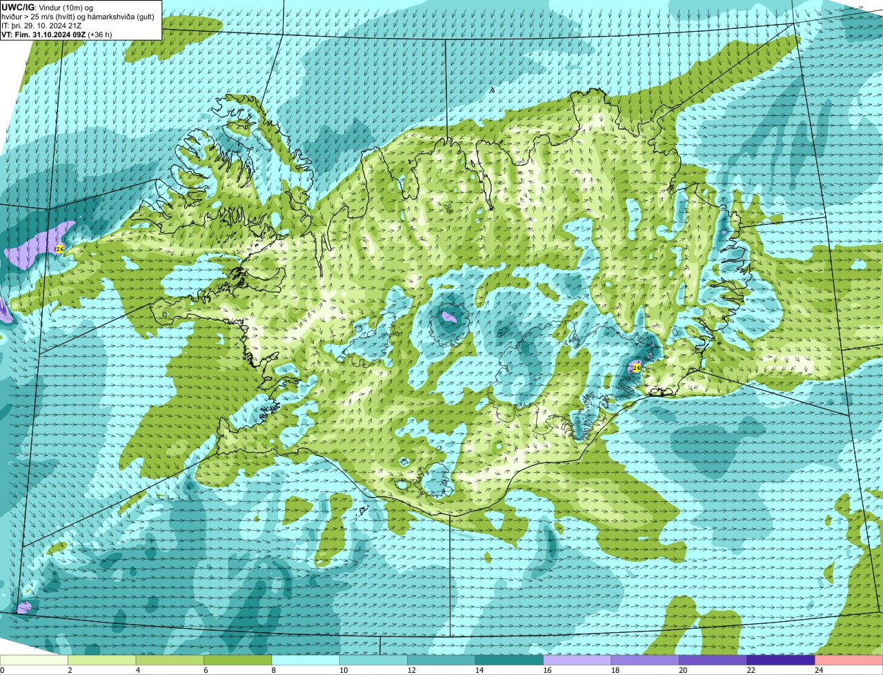This screenshot has height=675, width=883.
Task: Click the 12–14 m/s teal legend swatch
Action: click(x=441, y=660)
